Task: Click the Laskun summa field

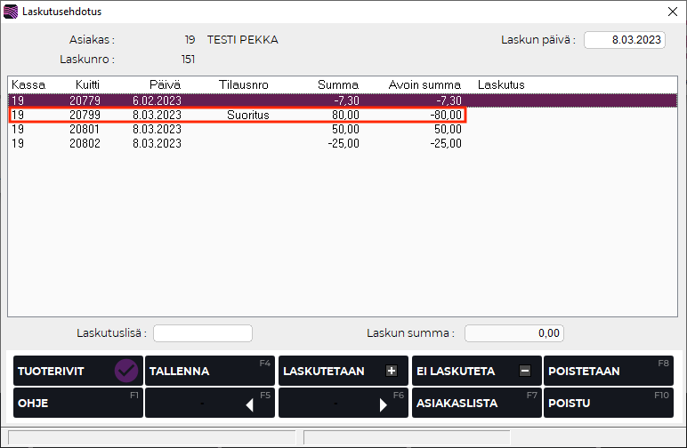Action: tap(514, 333)
